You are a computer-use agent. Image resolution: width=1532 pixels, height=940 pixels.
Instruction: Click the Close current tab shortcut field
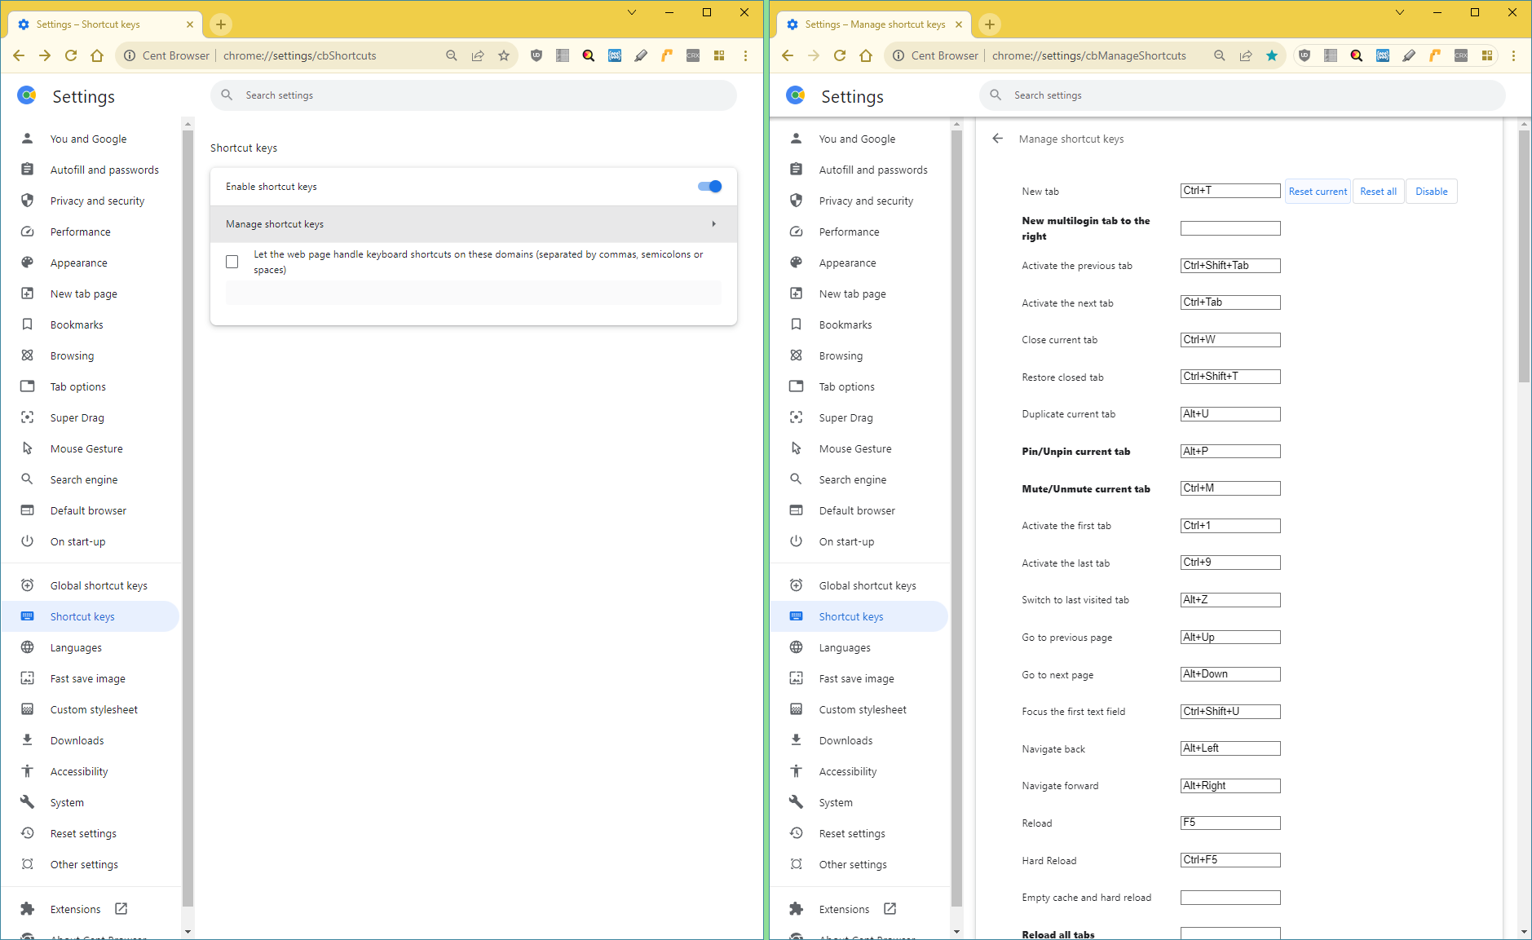(x=1230, y=340)
